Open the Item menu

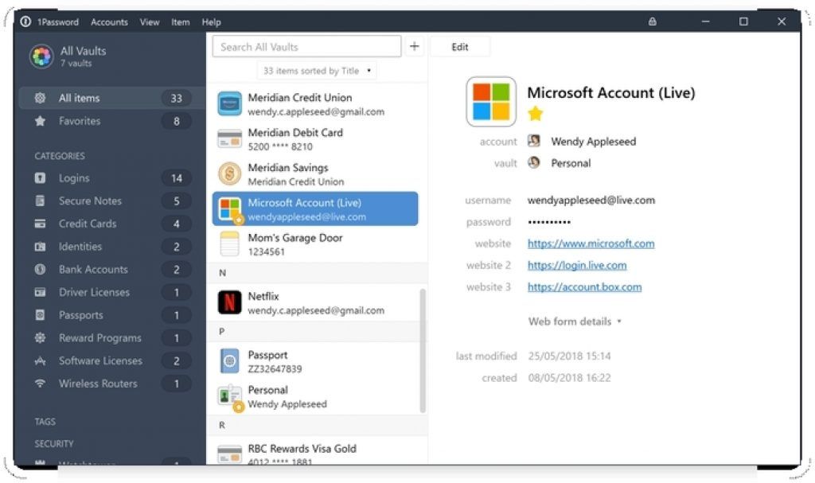181,22
